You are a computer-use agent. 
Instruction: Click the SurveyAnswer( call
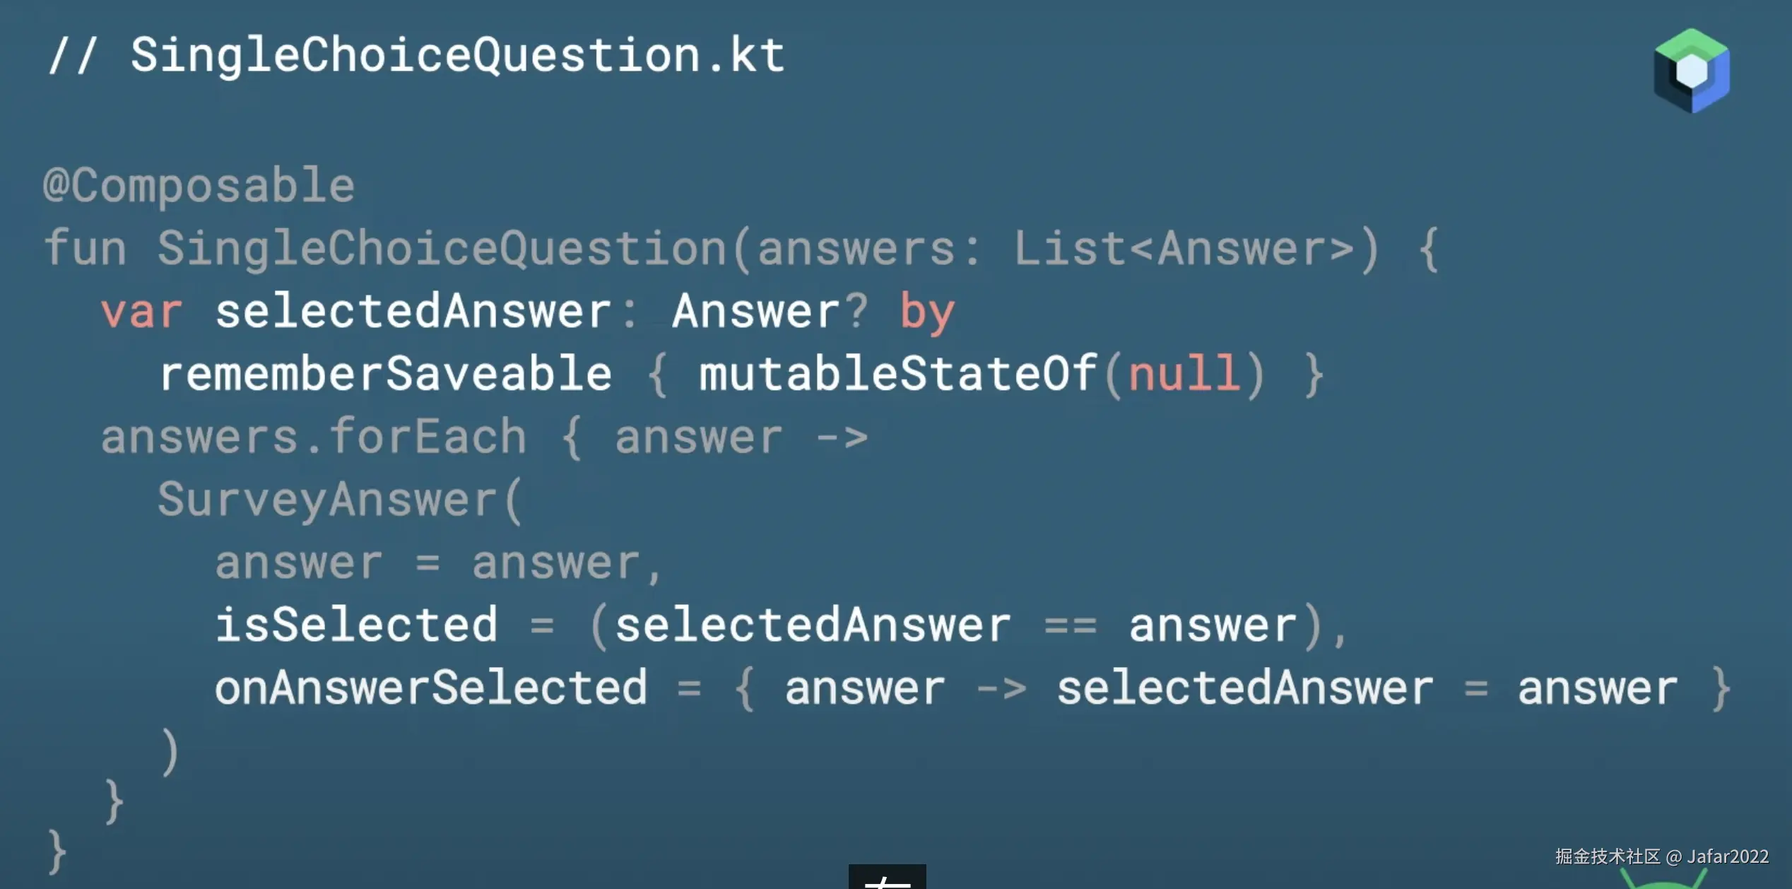pos(339,500)
